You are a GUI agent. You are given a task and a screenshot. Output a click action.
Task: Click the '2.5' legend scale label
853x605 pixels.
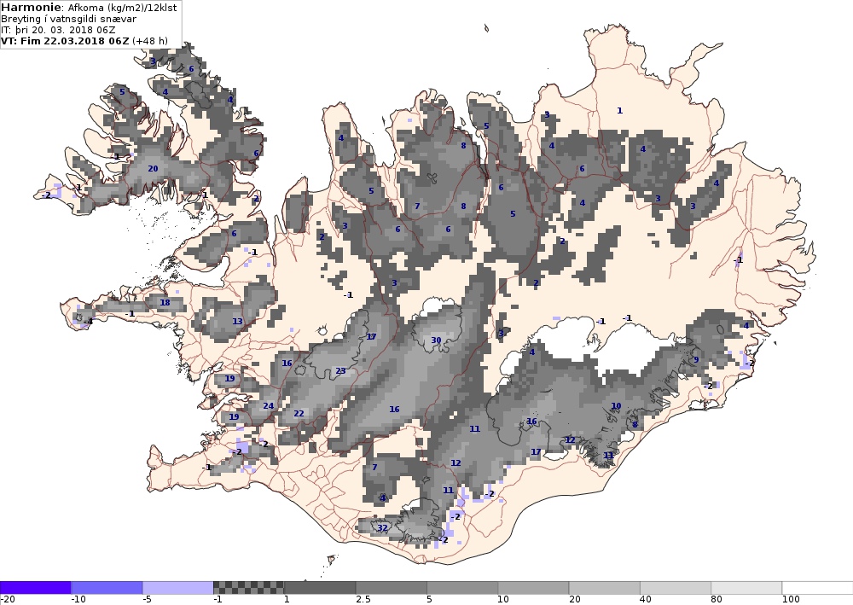[x=363, y=600]
